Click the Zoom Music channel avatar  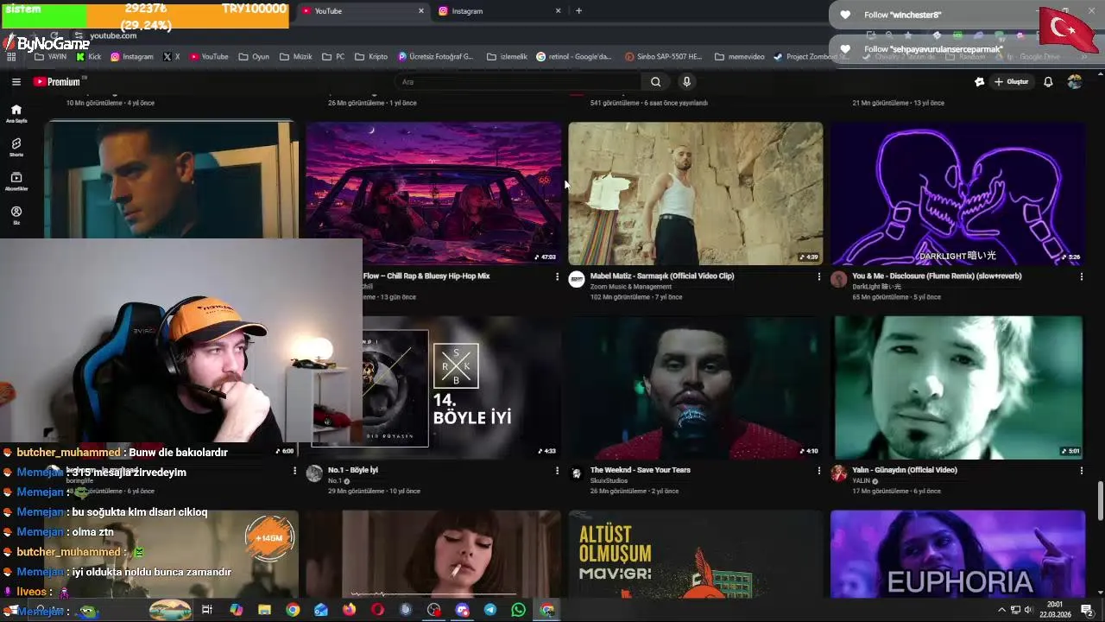(577, 279)
